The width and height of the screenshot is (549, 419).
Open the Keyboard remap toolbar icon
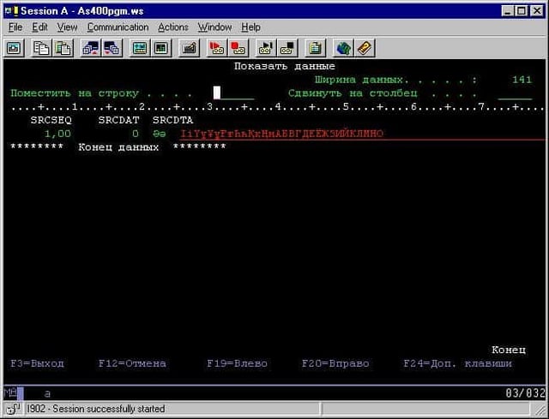click(189, 48)
